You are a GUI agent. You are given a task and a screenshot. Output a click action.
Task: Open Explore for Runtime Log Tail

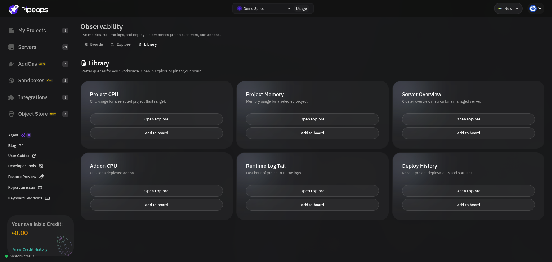312,191
